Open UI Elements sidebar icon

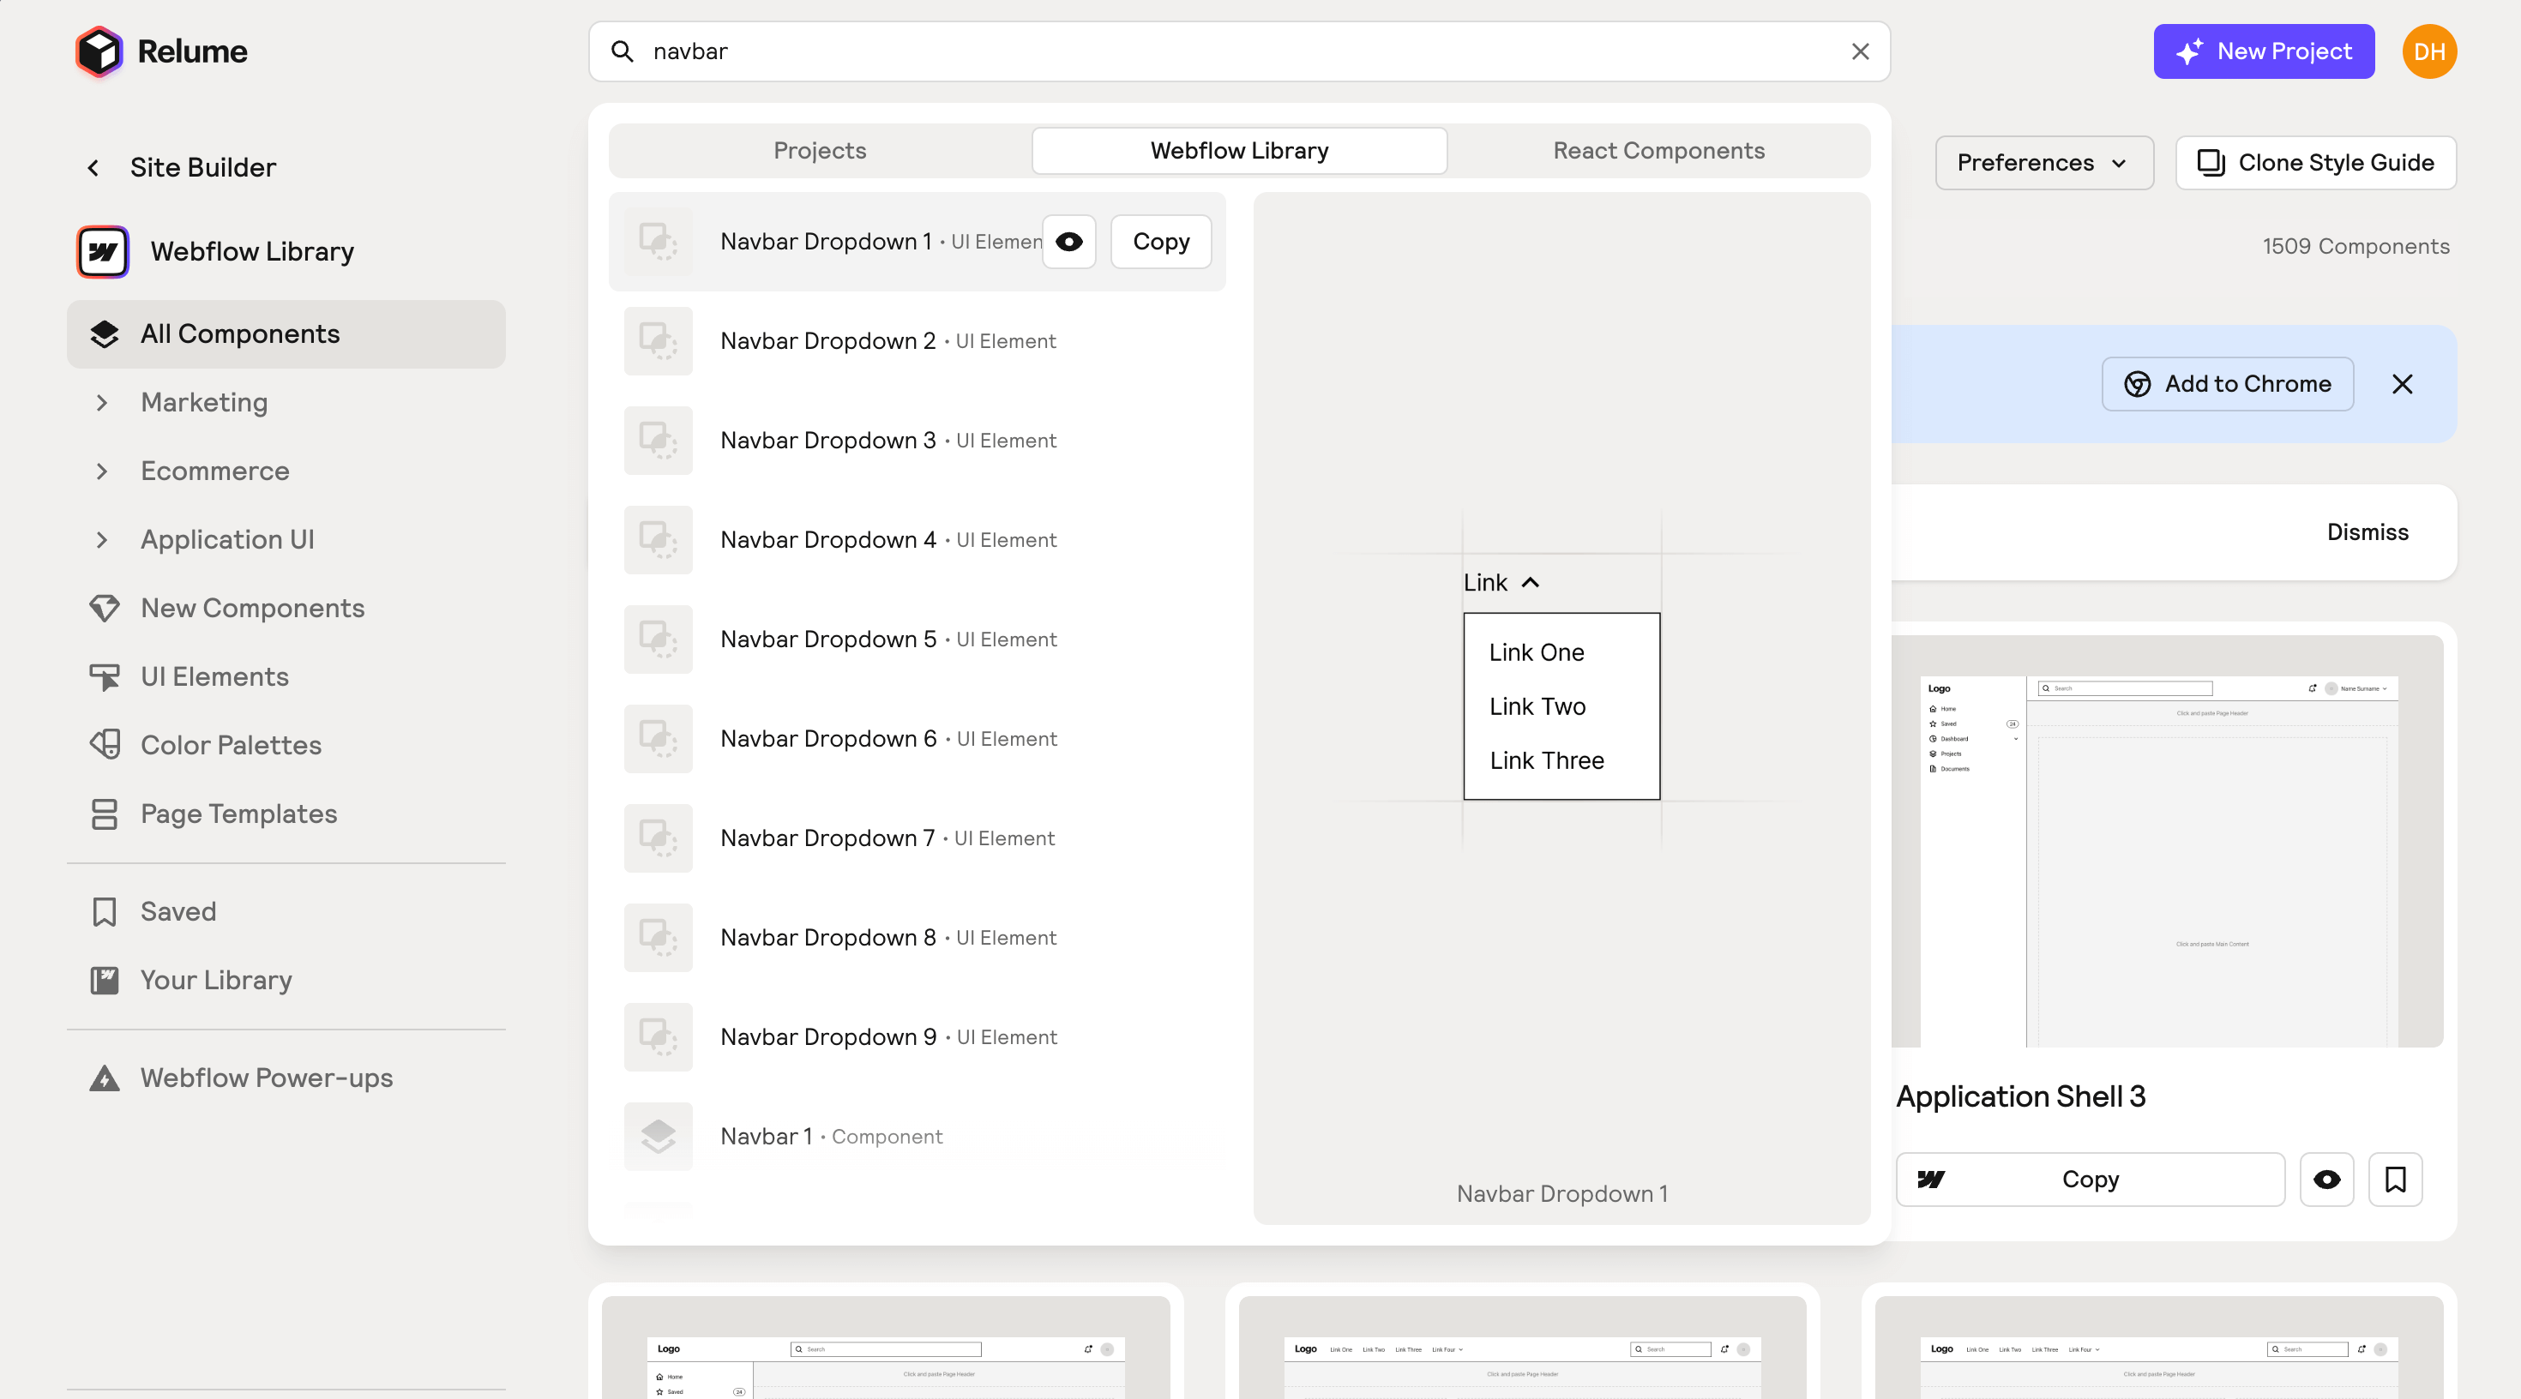[x=104, y=676]
